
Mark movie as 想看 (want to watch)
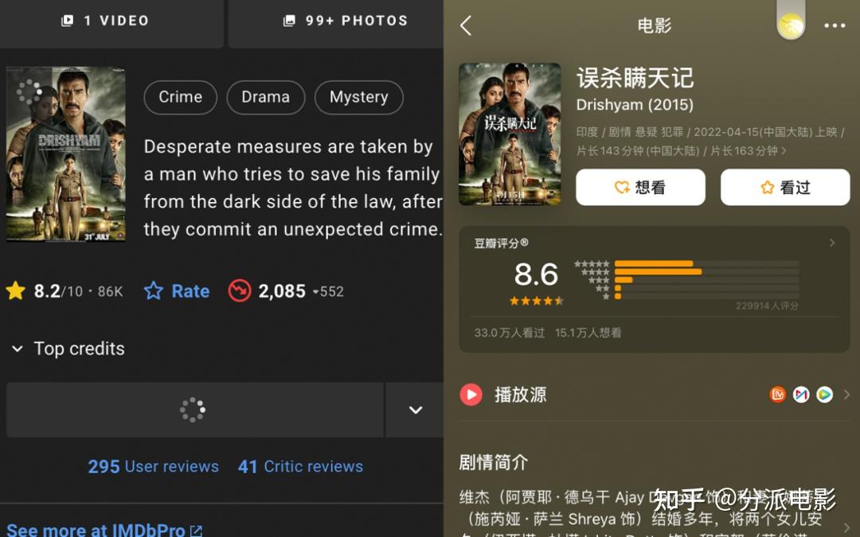640,188
